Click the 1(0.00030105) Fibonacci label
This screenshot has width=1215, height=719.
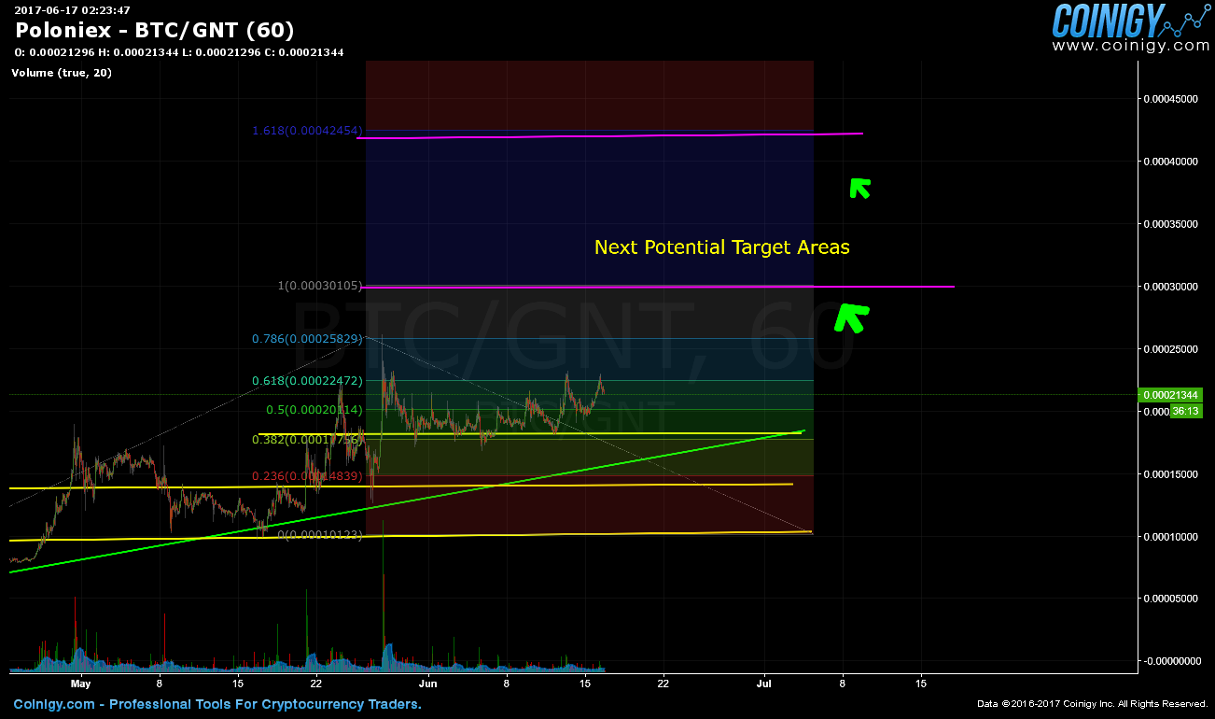319,286
